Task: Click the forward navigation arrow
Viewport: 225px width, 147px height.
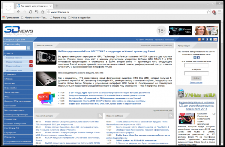Action: click(25, 12)
